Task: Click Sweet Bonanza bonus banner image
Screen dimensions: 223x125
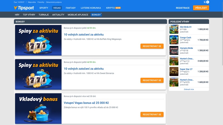Action: (38, 74)
